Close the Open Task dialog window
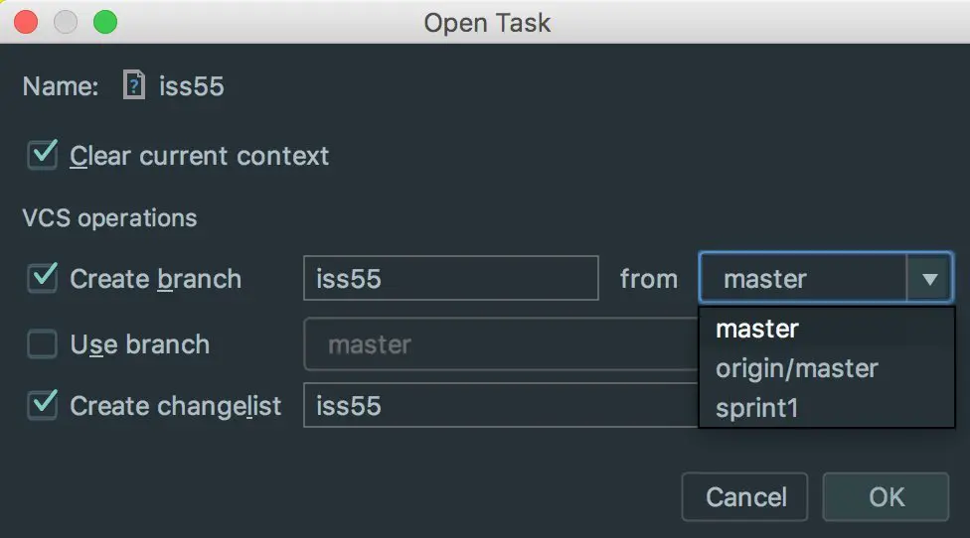 point(27,21)
